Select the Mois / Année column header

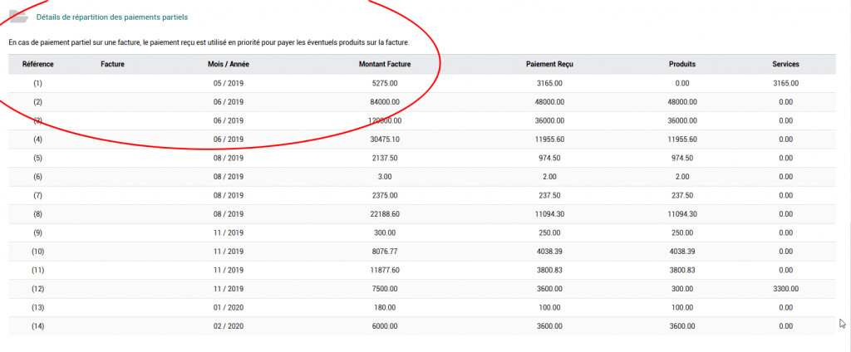coord(229,64)
